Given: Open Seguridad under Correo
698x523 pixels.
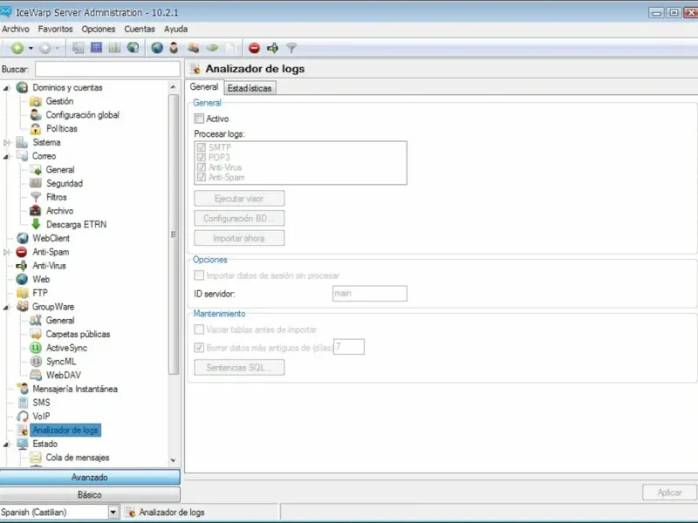Looking at the screenshot, I should 64,184.
